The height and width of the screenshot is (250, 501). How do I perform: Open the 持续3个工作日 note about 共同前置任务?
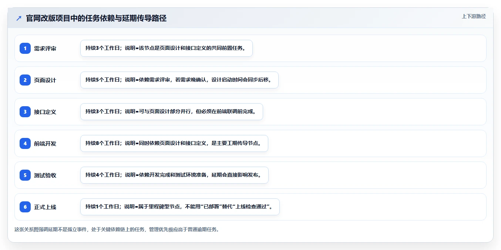167,48
